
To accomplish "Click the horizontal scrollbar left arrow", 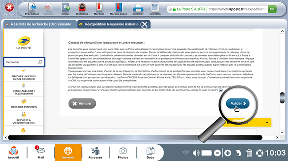I will 6,137.
